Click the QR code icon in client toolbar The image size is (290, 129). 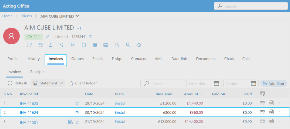95,45
